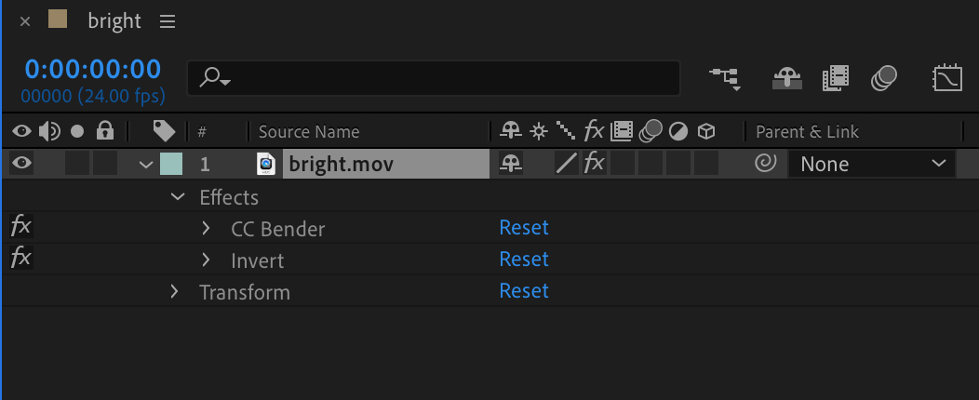Reset the Transform properties
Image resolution: width=979 pixels, height=400 pixels.
pos(524,291)
